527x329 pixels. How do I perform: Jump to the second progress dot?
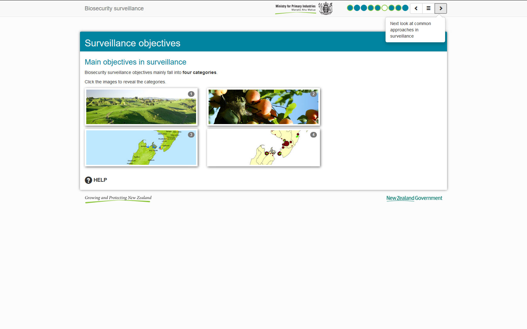357,8
